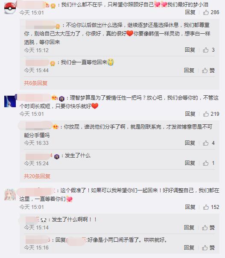Reply to the 15:16 nested comment
The width and height of the screenshot is (225, 258).
click(189, 248)
